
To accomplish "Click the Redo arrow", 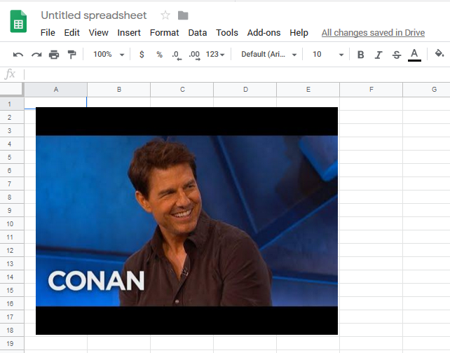I will click(x=36, y=54).
